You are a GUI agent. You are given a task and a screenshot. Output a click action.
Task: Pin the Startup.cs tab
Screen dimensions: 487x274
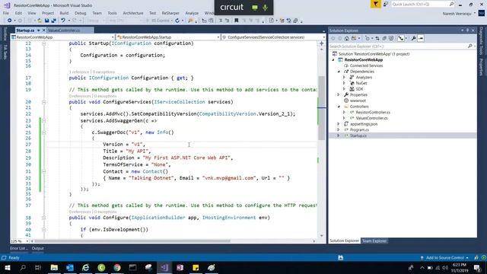pyautogui.click(x=39, y=30)
